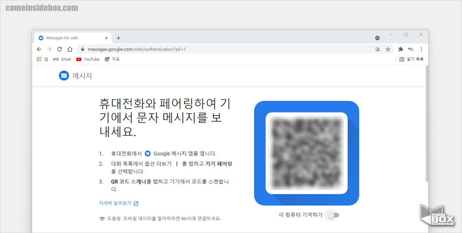Screen dimensions: 462x233
Task: Toggle 이 컴퓨터 기억하기 switch
Action: [333, 215]
